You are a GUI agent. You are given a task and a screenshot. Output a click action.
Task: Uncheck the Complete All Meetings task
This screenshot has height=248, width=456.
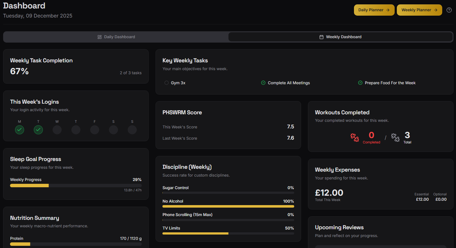point(263,83)
